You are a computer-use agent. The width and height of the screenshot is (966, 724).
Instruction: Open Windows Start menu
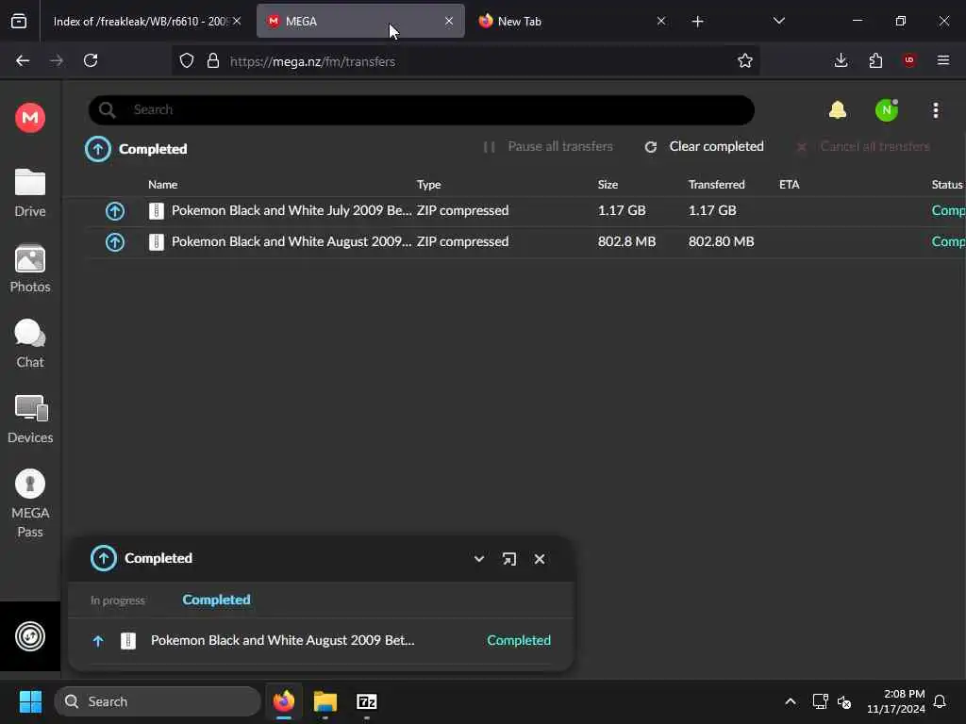point(30,701)
